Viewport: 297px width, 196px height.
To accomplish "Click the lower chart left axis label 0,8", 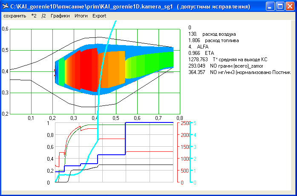I will click(50, 135).
